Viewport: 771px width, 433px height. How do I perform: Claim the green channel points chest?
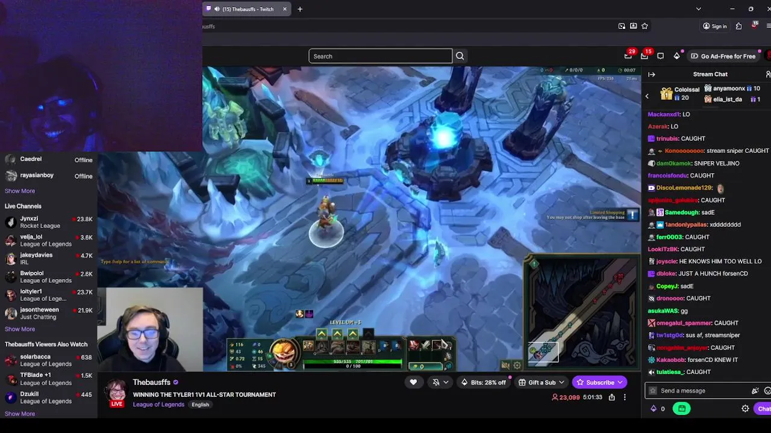click(x=682, y=409)
